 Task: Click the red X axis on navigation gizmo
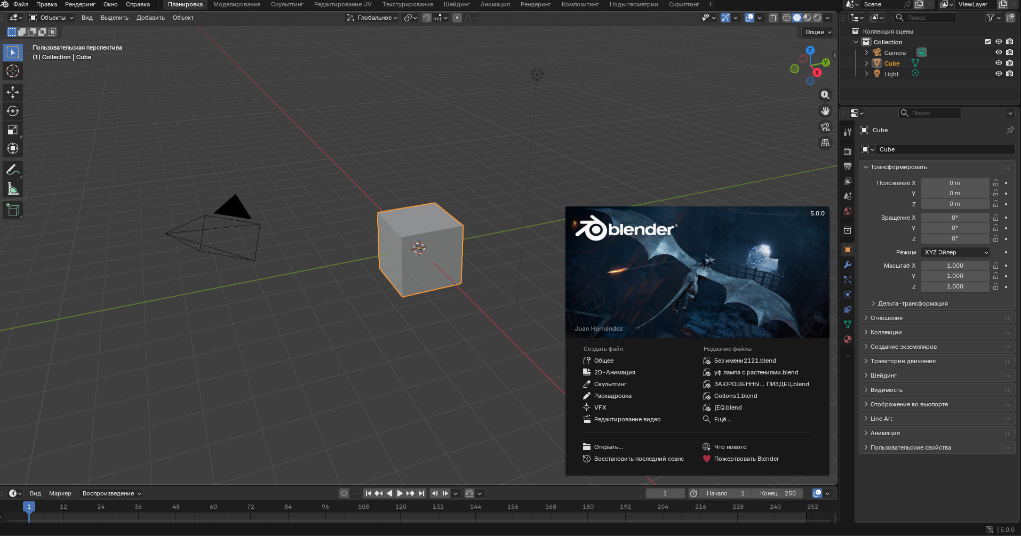click(x=817, y=73)
